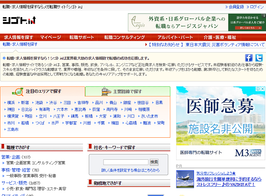This screenshot has width=266, height=196.
Task: Close the 医師急募 ad with X icon
Action: [263, 89]
